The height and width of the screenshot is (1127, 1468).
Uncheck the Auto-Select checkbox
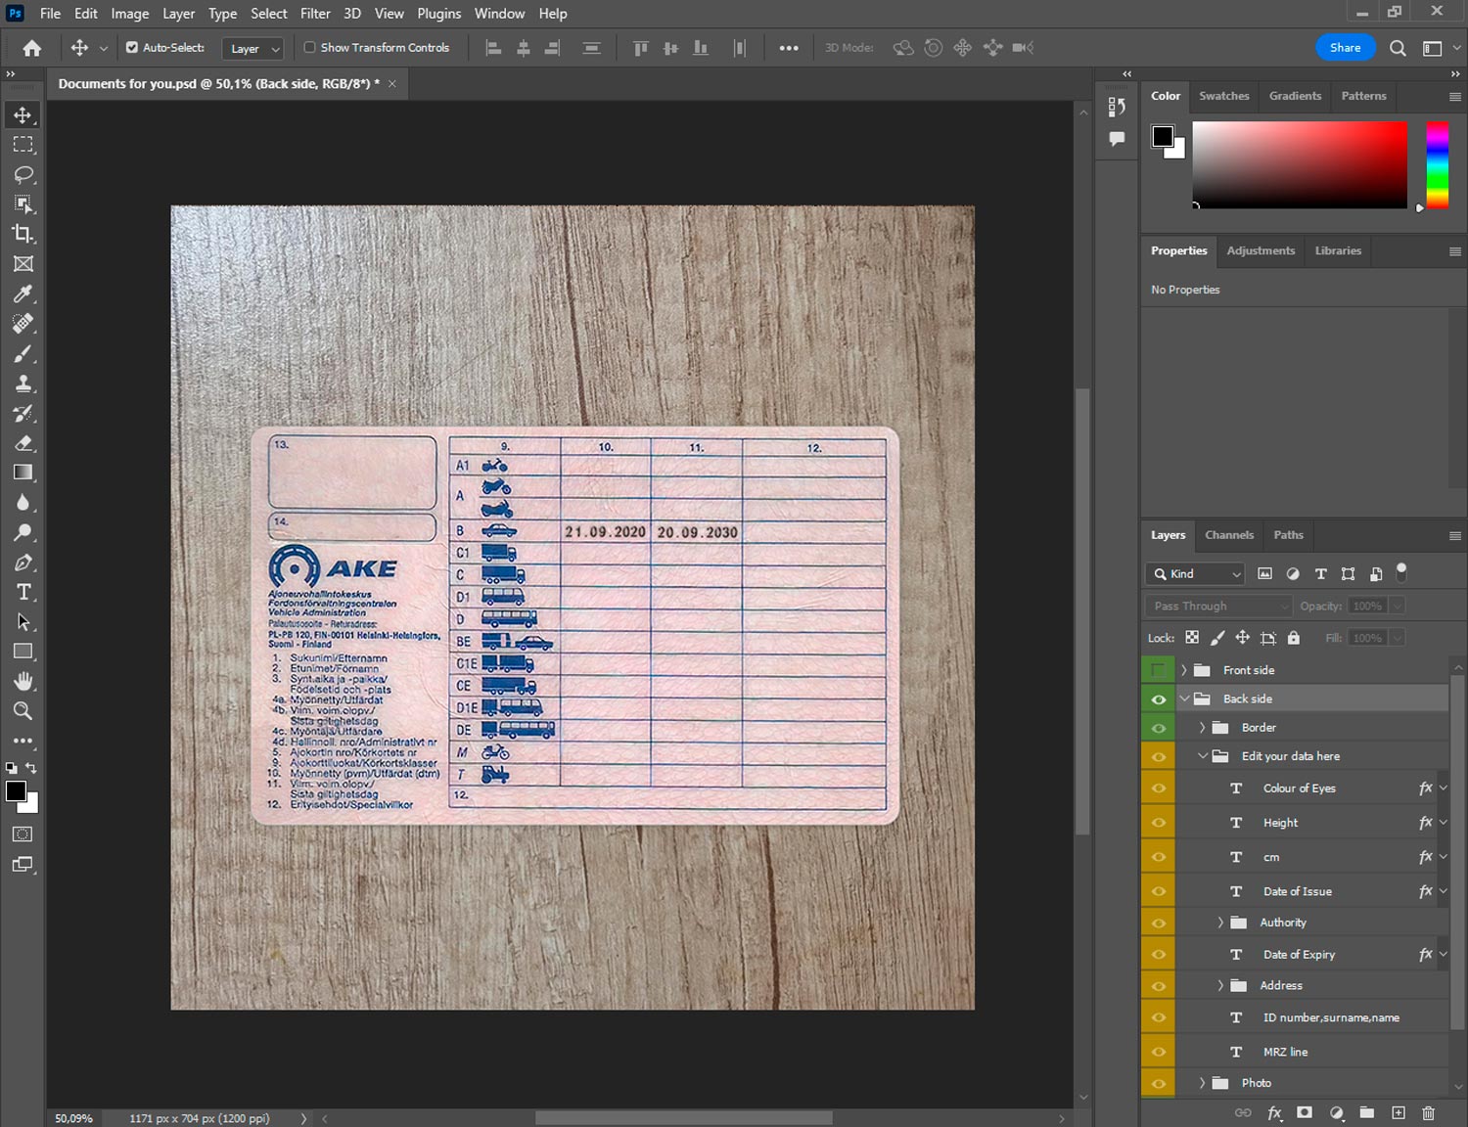132,47
